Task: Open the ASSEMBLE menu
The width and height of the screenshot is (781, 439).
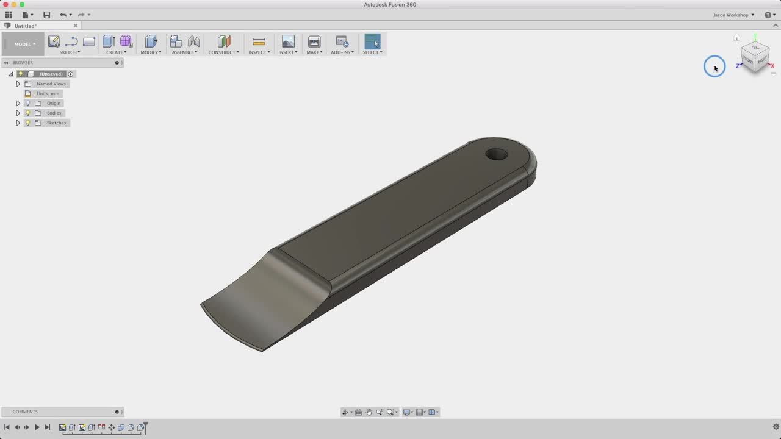Action: (185, 52)
